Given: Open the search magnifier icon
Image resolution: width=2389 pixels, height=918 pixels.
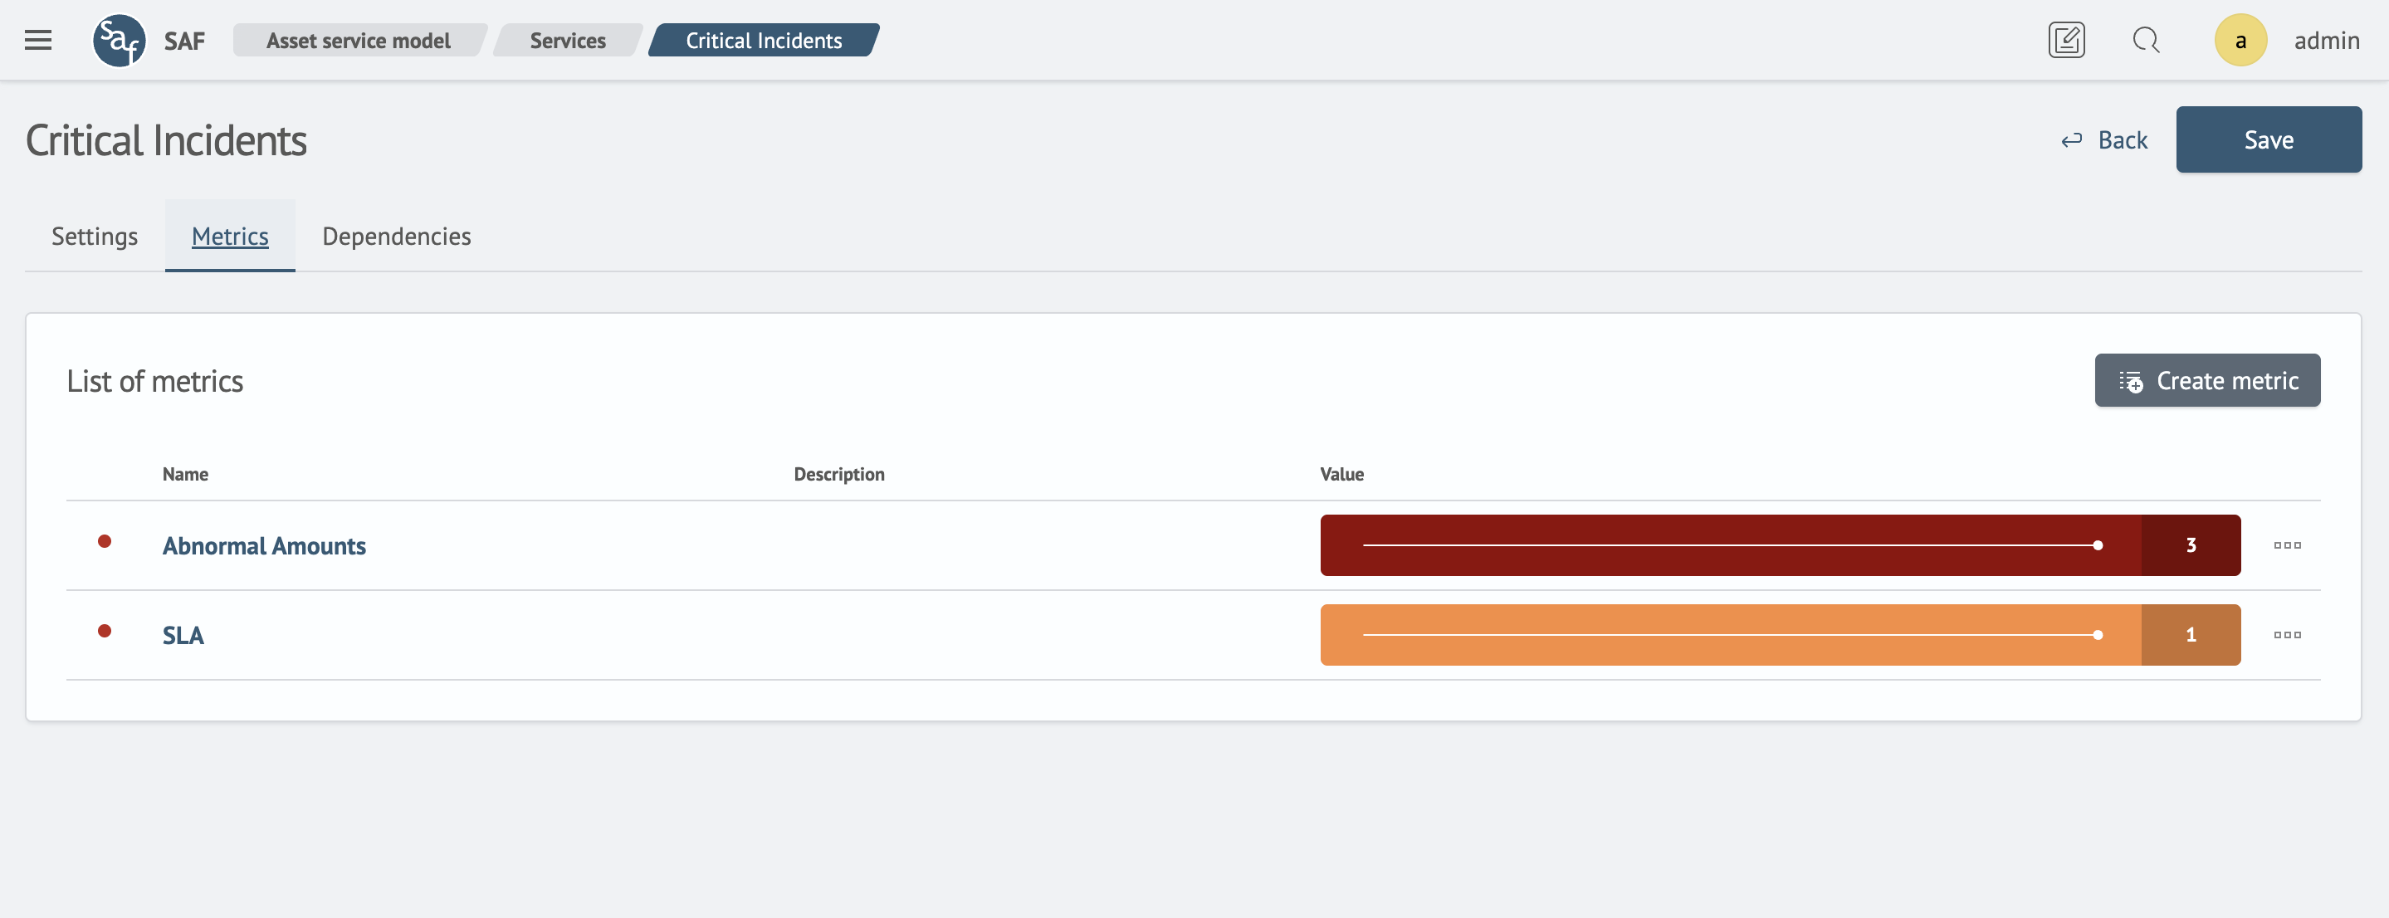Looking at the screenshot, I should tap(2146, 40).
